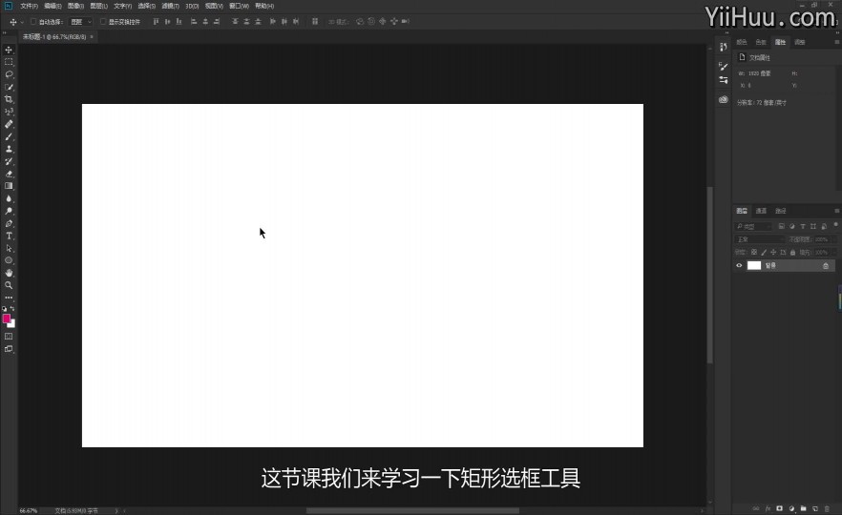Image resolution: width=842 pixels, height=515 pixels.
Task: Select the Path Selection tool
Action: click(x=9, y=248)
